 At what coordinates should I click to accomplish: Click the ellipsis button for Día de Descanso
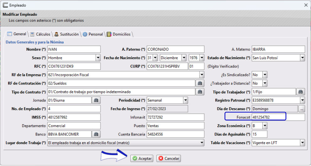302,109
